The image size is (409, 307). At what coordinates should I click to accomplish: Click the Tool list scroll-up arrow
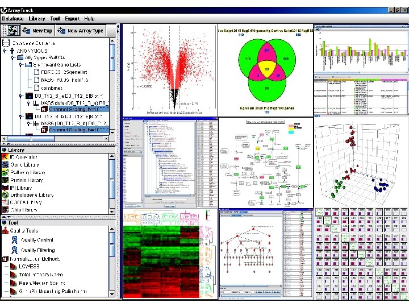point(112,229)
